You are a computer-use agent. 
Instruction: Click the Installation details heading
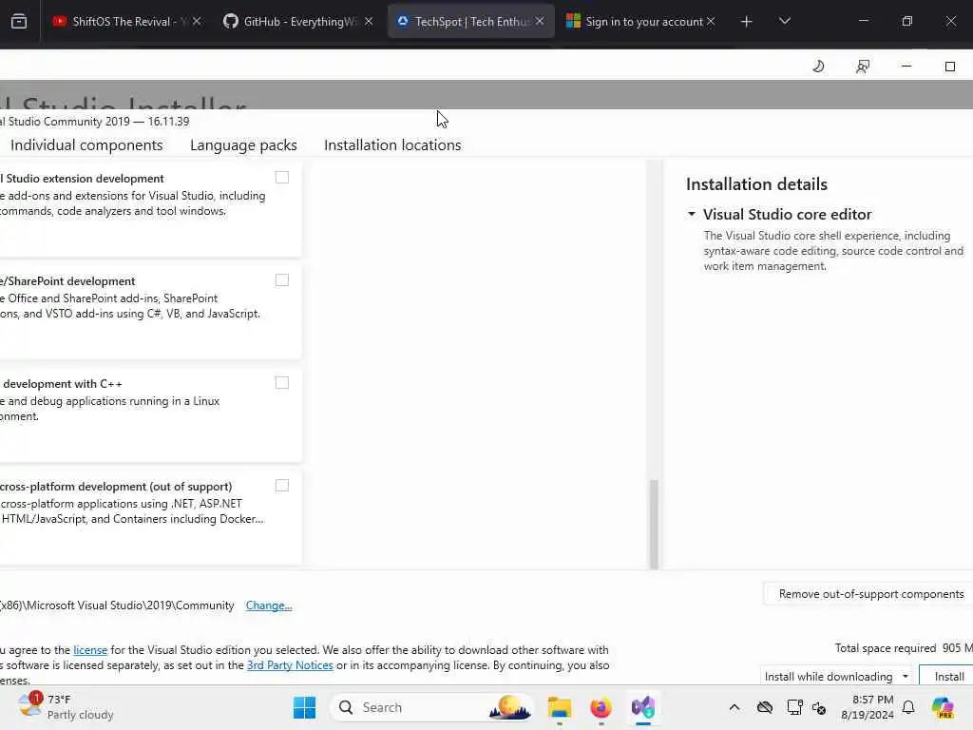click(x=756, y=184)
